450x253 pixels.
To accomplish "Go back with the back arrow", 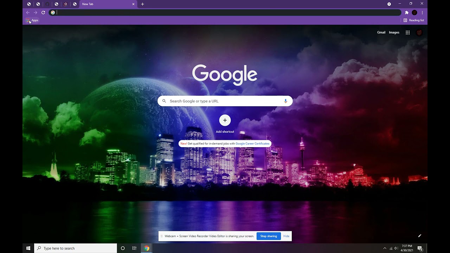I will (28, 12).
